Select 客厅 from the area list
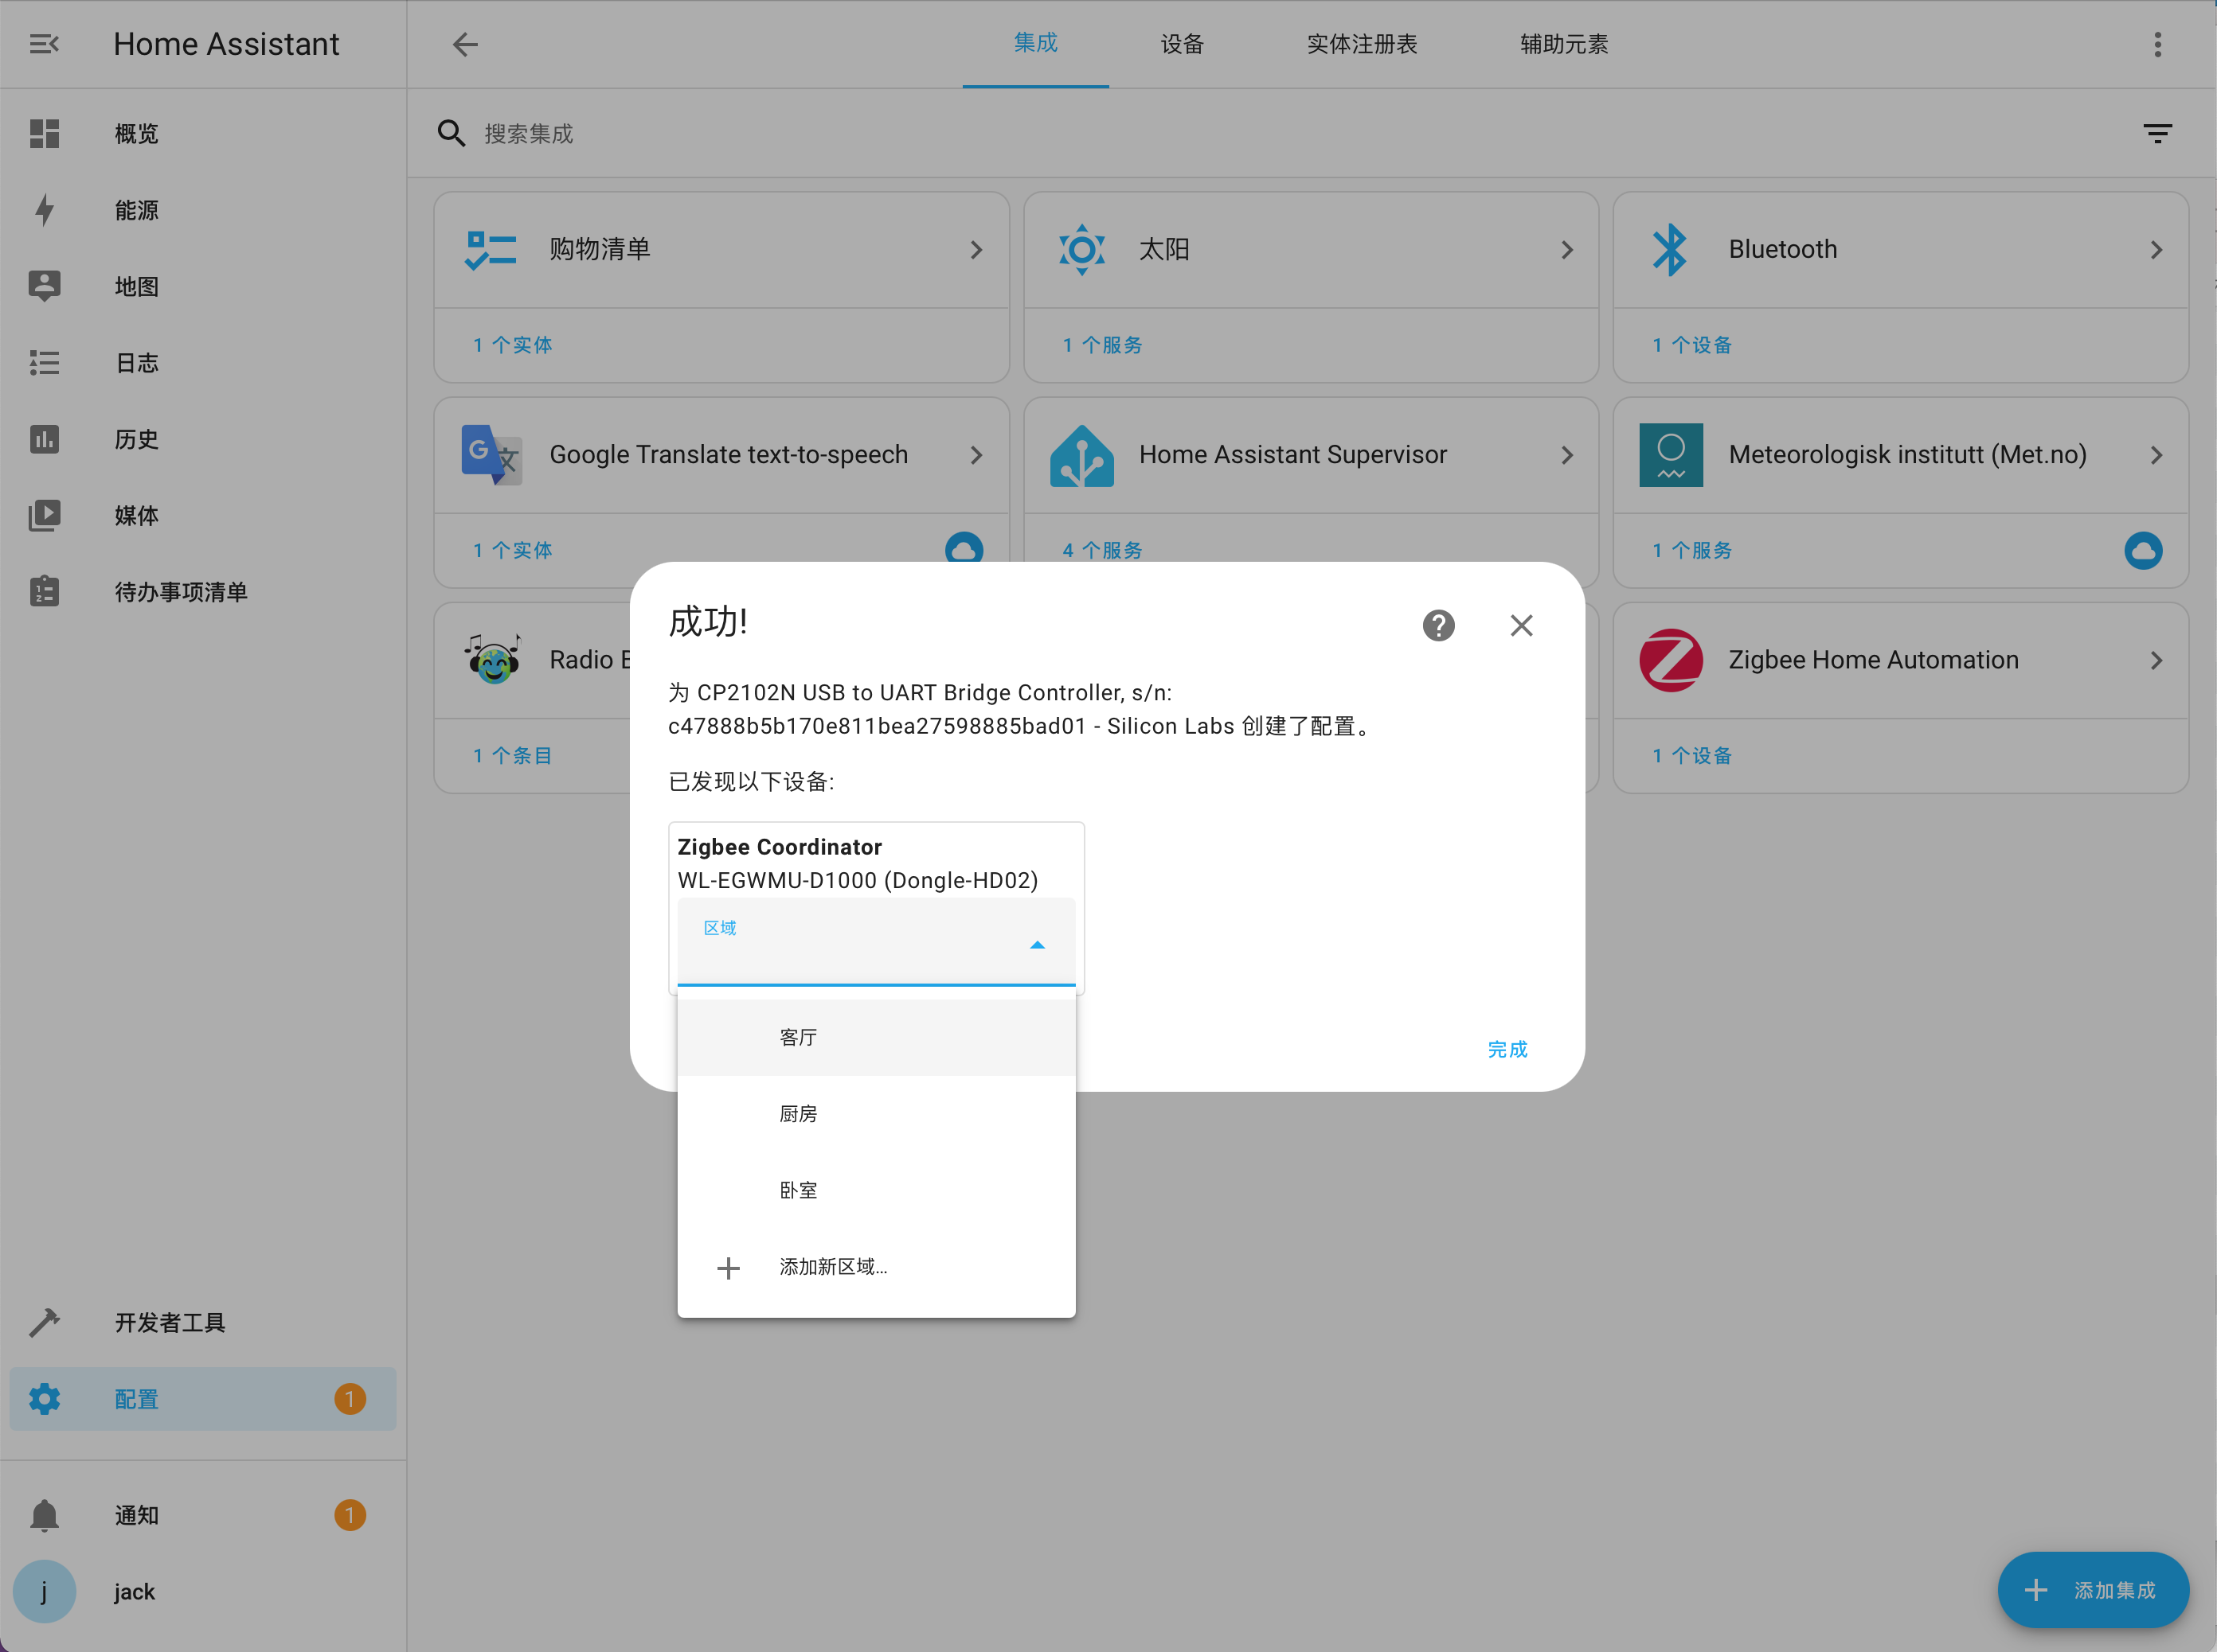Viewport: 2217px width, 1652px height. click(x=797, y=1037)
